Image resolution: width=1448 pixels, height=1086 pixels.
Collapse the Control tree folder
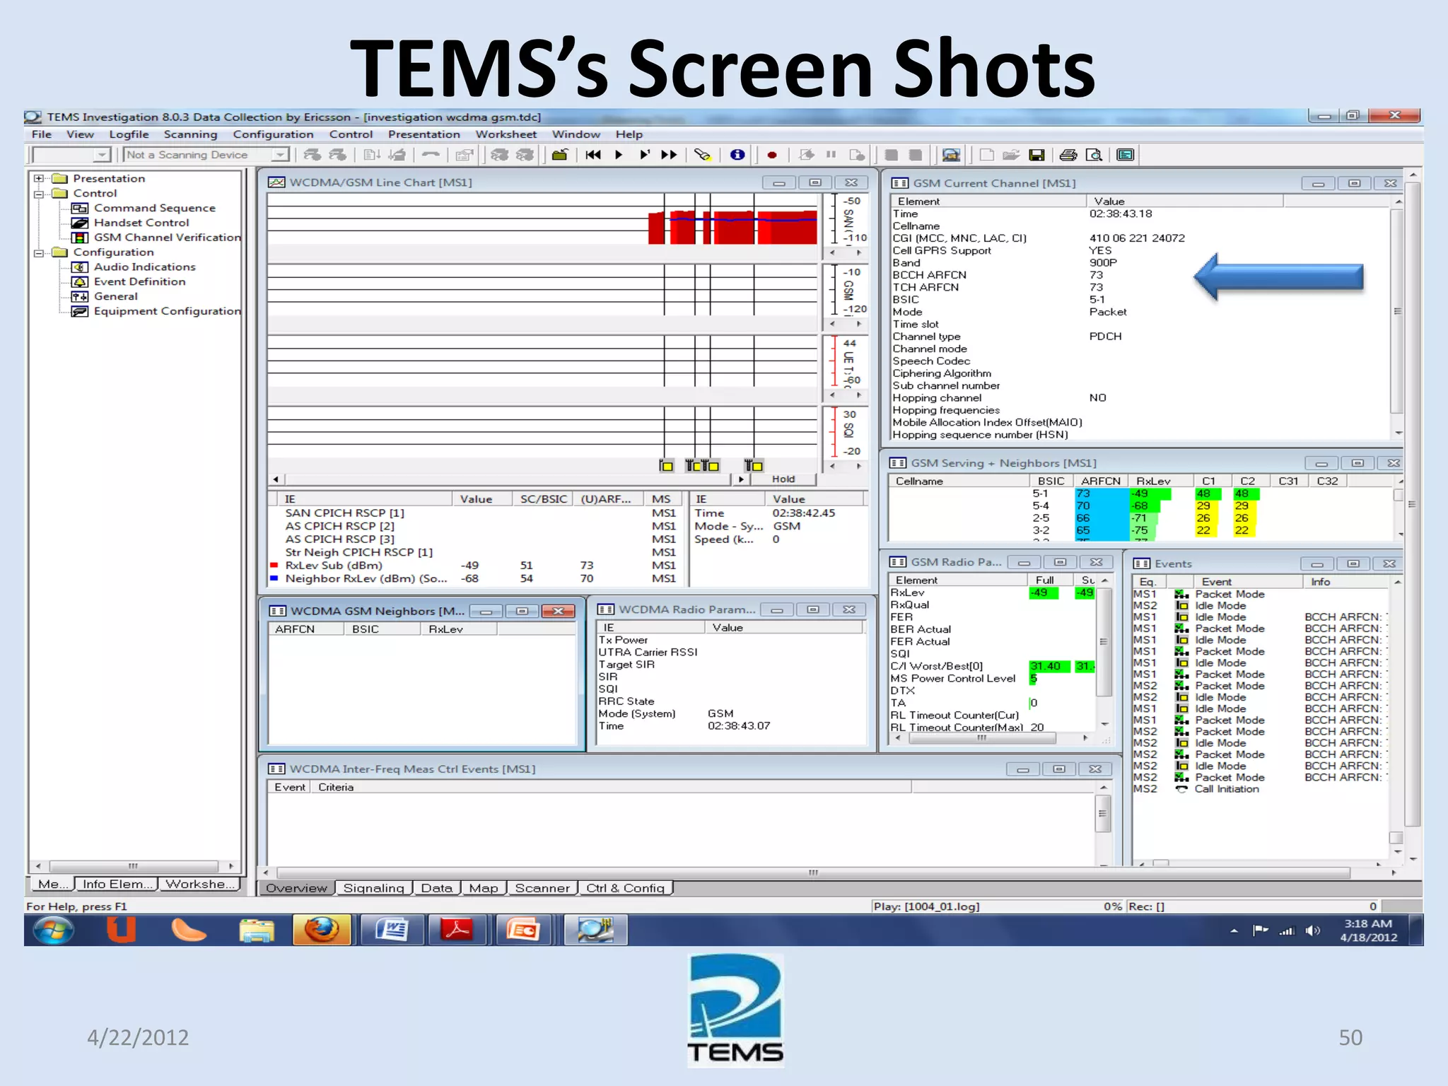click(x=39, y=194)
